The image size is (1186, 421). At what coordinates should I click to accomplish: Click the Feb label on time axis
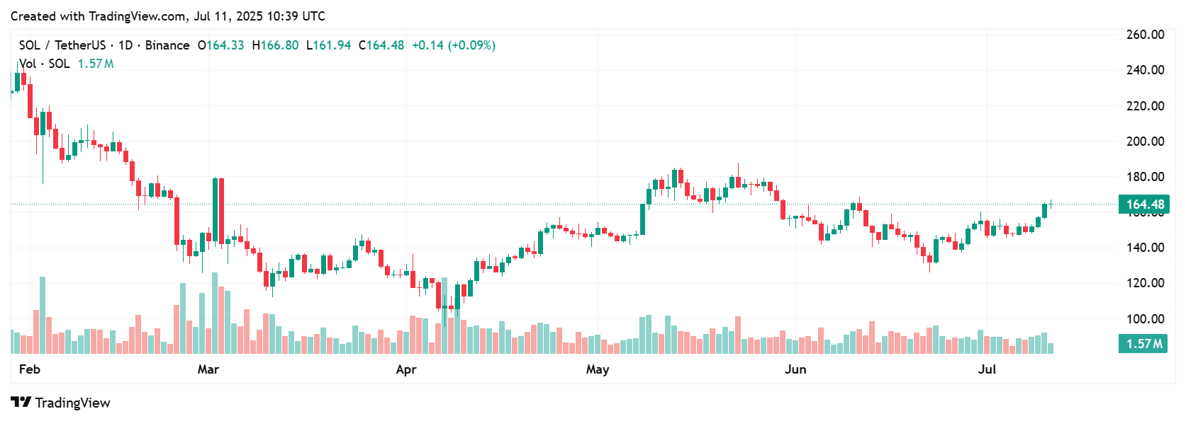click(x=30, y=369)
